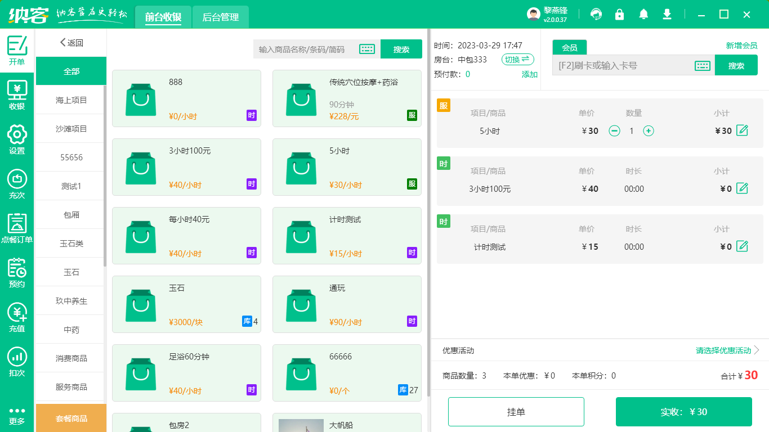769x432 pixels.
Task: Click the 挂单 hold order button
Action: point(516,412)
